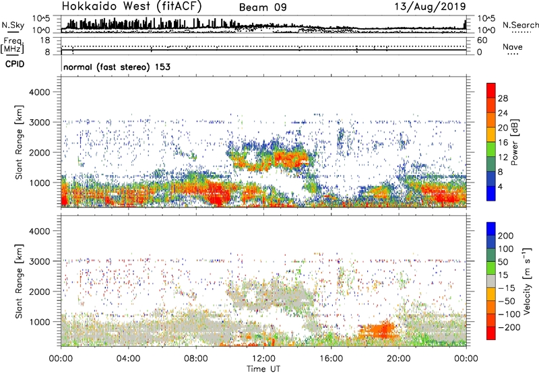
Task: Click the '12:00' time tick label
Action: point(263,359)
